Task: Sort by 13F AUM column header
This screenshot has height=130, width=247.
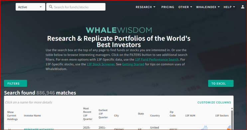Action: (x=190, y=115)
